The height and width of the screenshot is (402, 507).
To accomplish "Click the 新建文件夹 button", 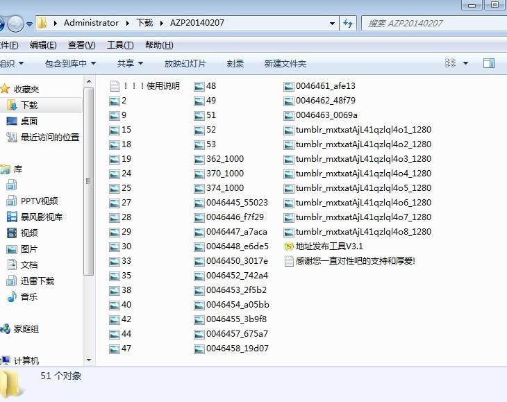I will click(x=285, y=63).
